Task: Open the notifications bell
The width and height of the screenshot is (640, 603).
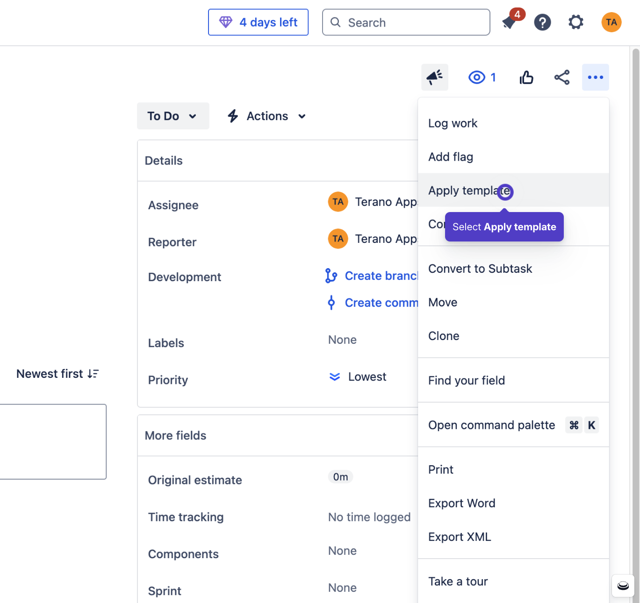Action: [x=509, y=22]
